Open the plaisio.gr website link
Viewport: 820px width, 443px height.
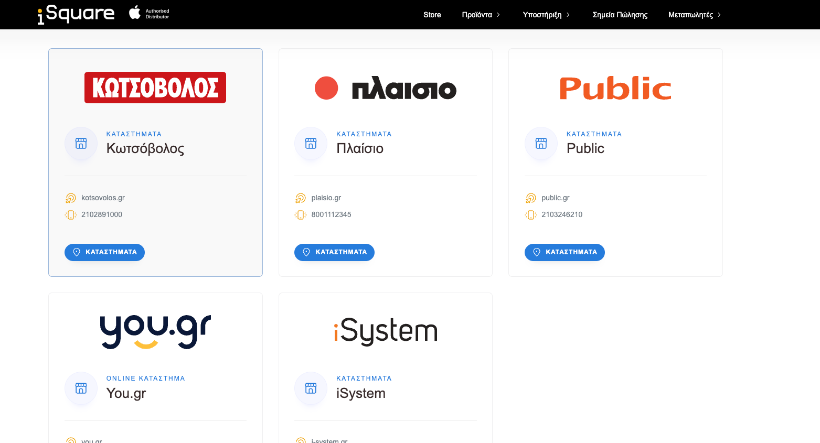tap(326, 198)
